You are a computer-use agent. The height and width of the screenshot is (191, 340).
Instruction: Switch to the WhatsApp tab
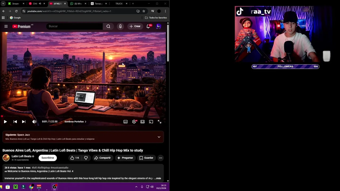[78, 4]
